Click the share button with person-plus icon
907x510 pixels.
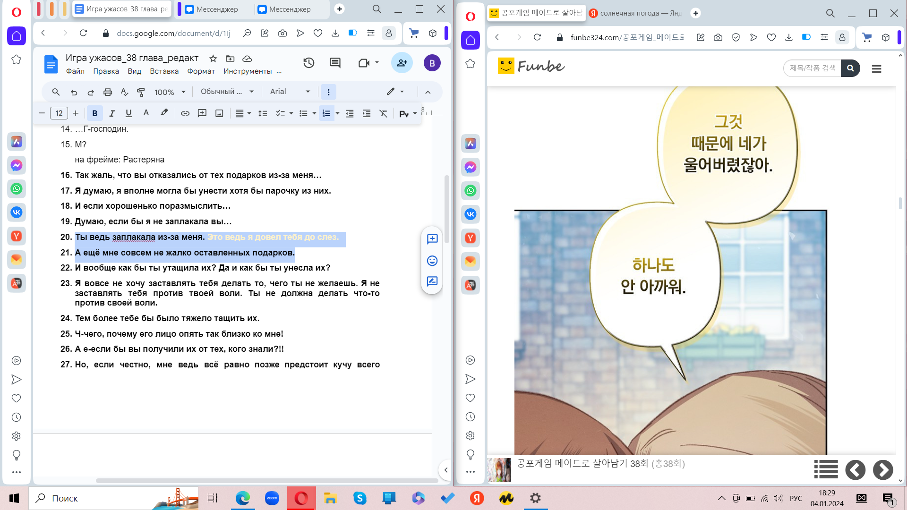pyautogui.click(x=402, y=63)
